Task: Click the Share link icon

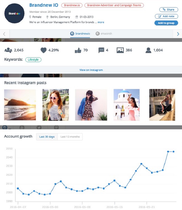Action: click(x=164, y=9)
